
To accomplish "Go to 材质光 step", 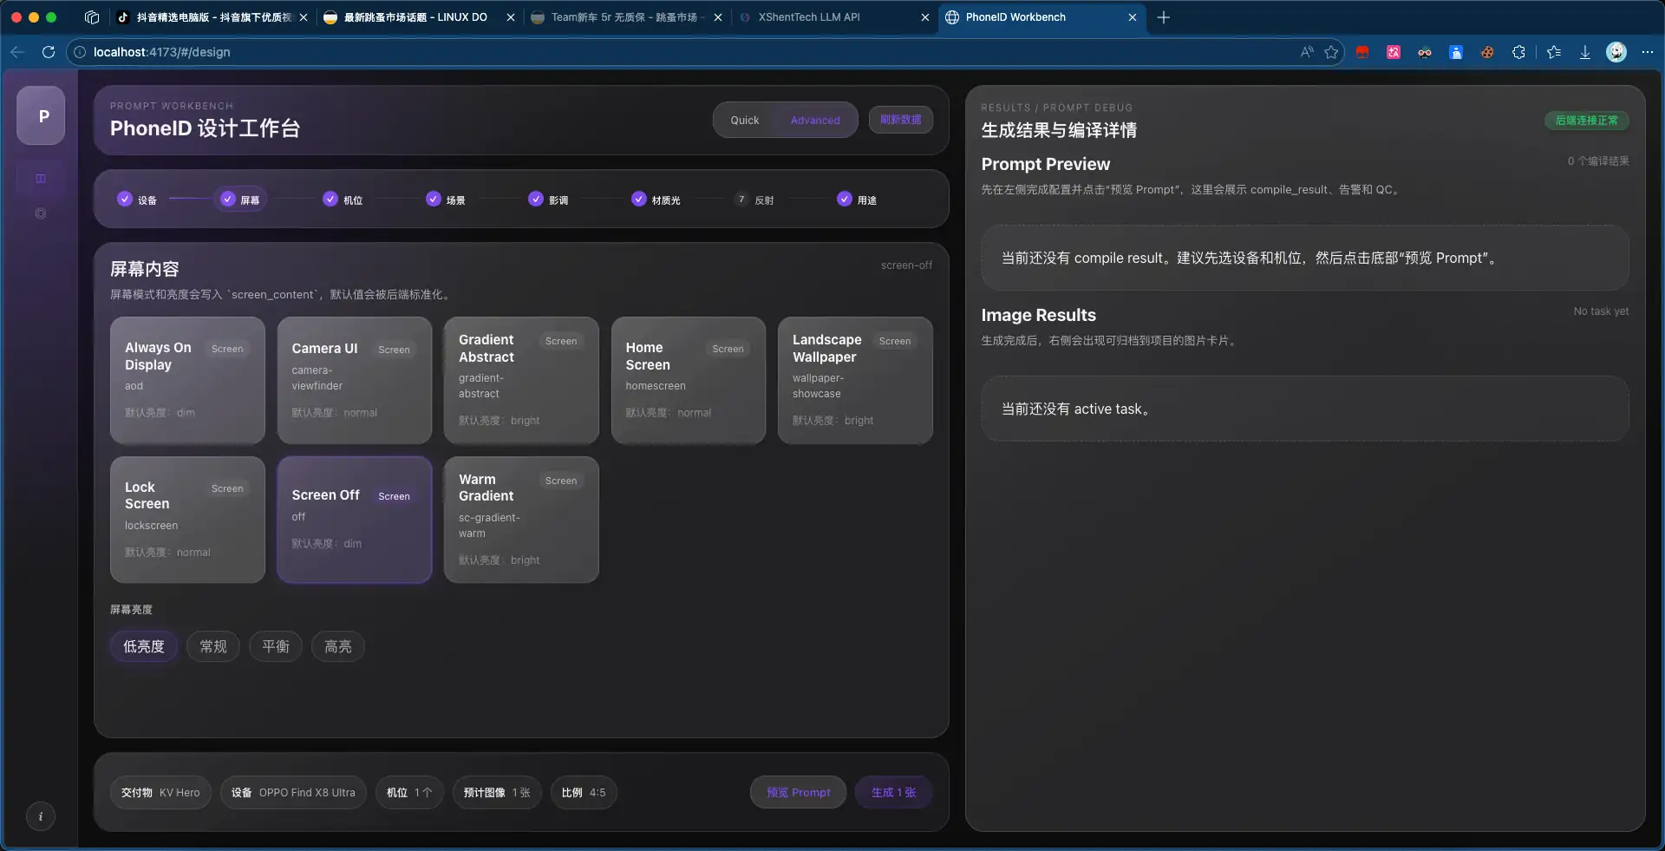I will coord(656,200).
